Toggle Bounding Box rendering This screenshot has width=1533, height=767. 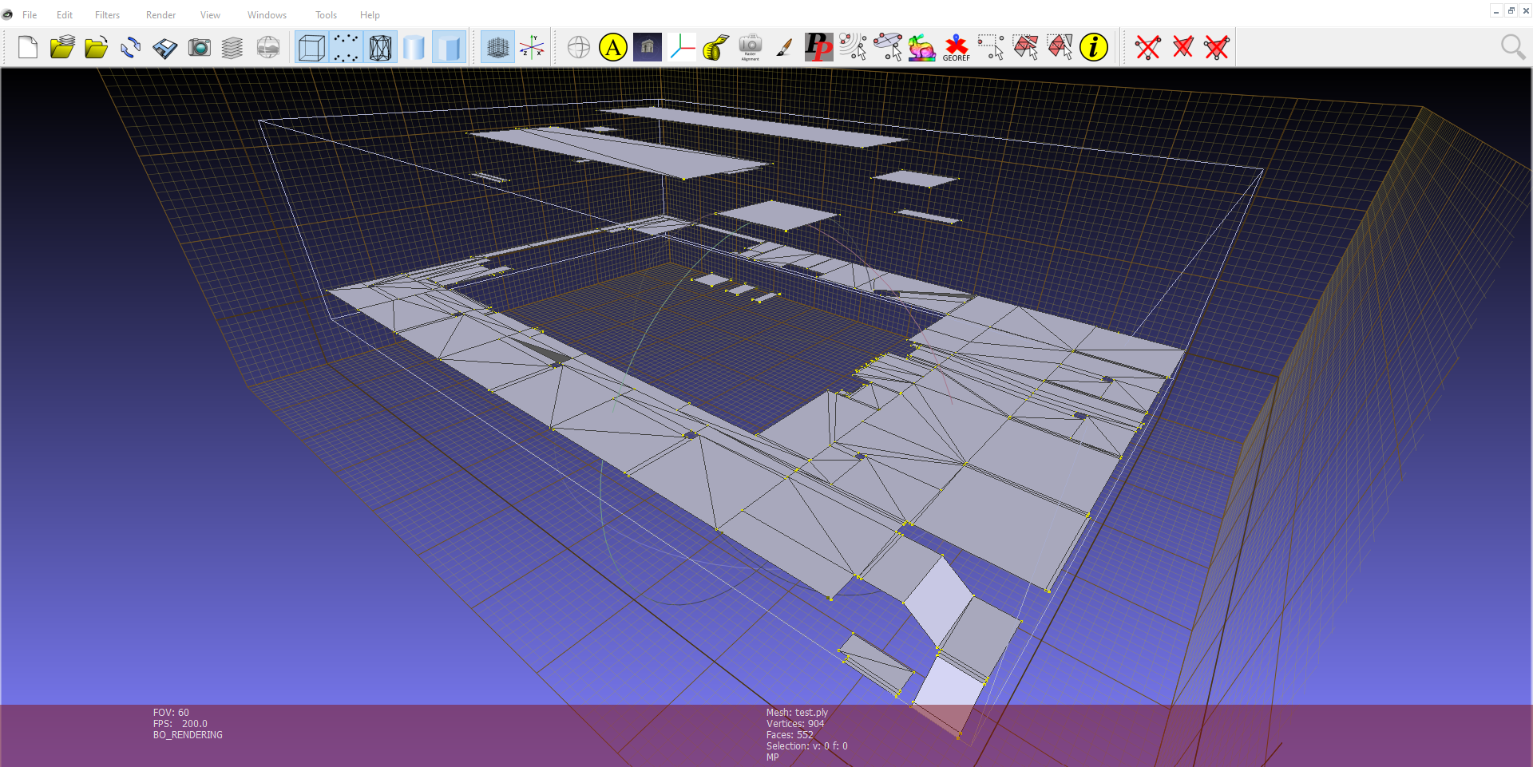(311, 48)
